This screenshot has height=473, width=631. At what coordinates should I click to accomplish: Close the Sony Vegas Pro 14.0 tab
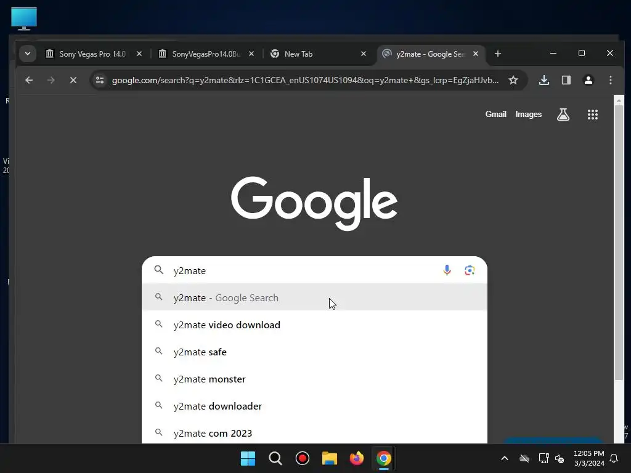[139, 54]
